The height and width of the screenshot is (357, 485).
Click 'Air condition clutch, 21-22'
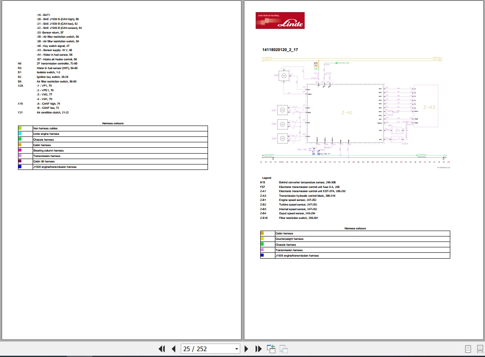point(53,113)
